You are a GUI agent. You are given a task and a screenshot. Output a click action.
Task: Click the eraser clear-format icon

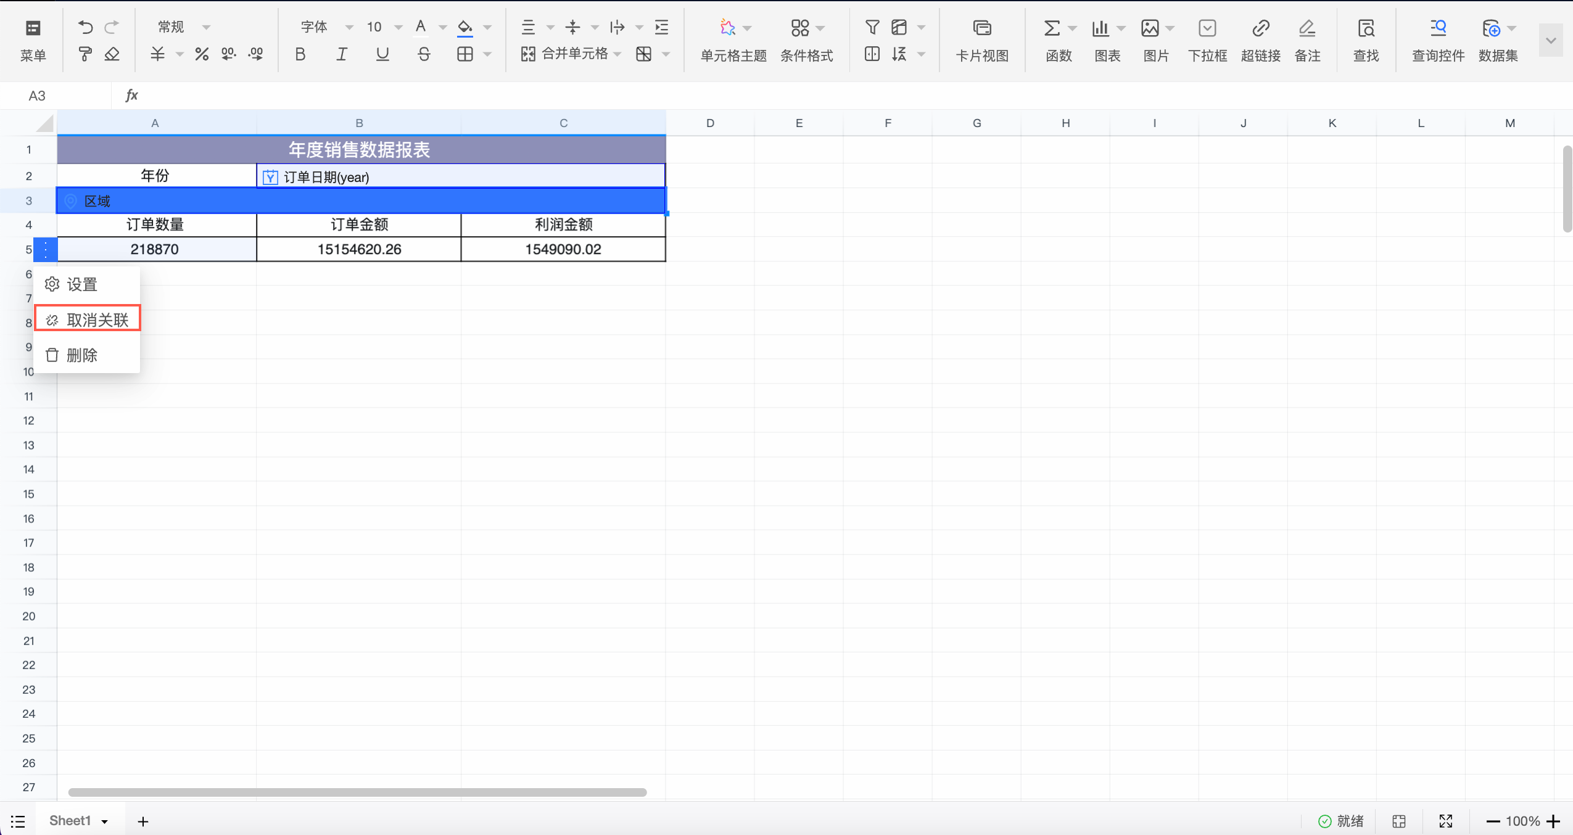click(x=112, y=55)
